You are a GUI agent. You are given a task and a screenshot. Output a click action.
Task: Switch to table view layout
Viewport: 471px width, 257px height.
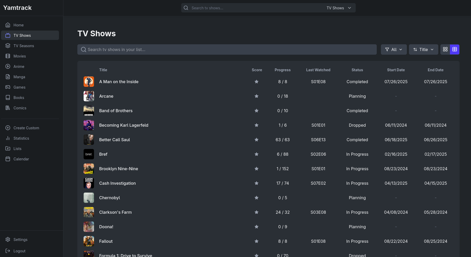(455, 49)
